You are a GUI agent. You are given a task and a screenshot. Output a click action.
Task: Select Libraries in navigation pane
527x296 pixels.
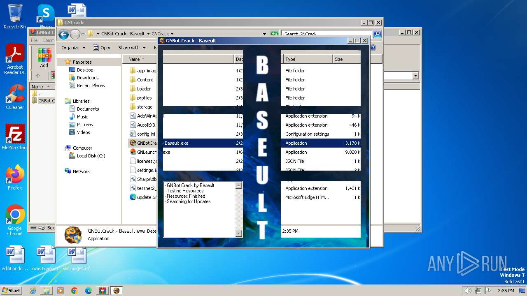tap(81, 101)
